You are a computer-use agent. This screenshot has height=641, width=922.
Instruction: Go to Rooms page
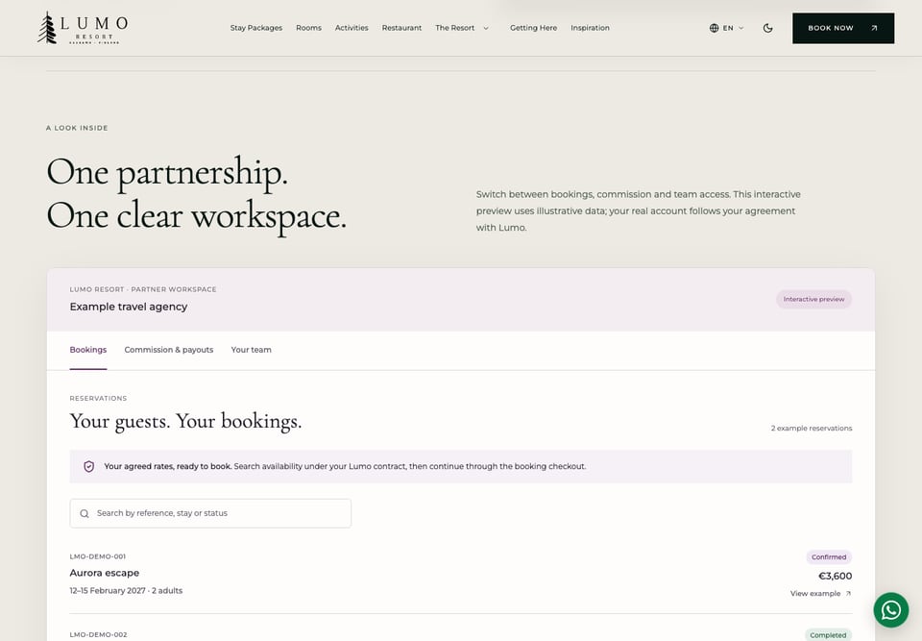(x=308, y=28)
